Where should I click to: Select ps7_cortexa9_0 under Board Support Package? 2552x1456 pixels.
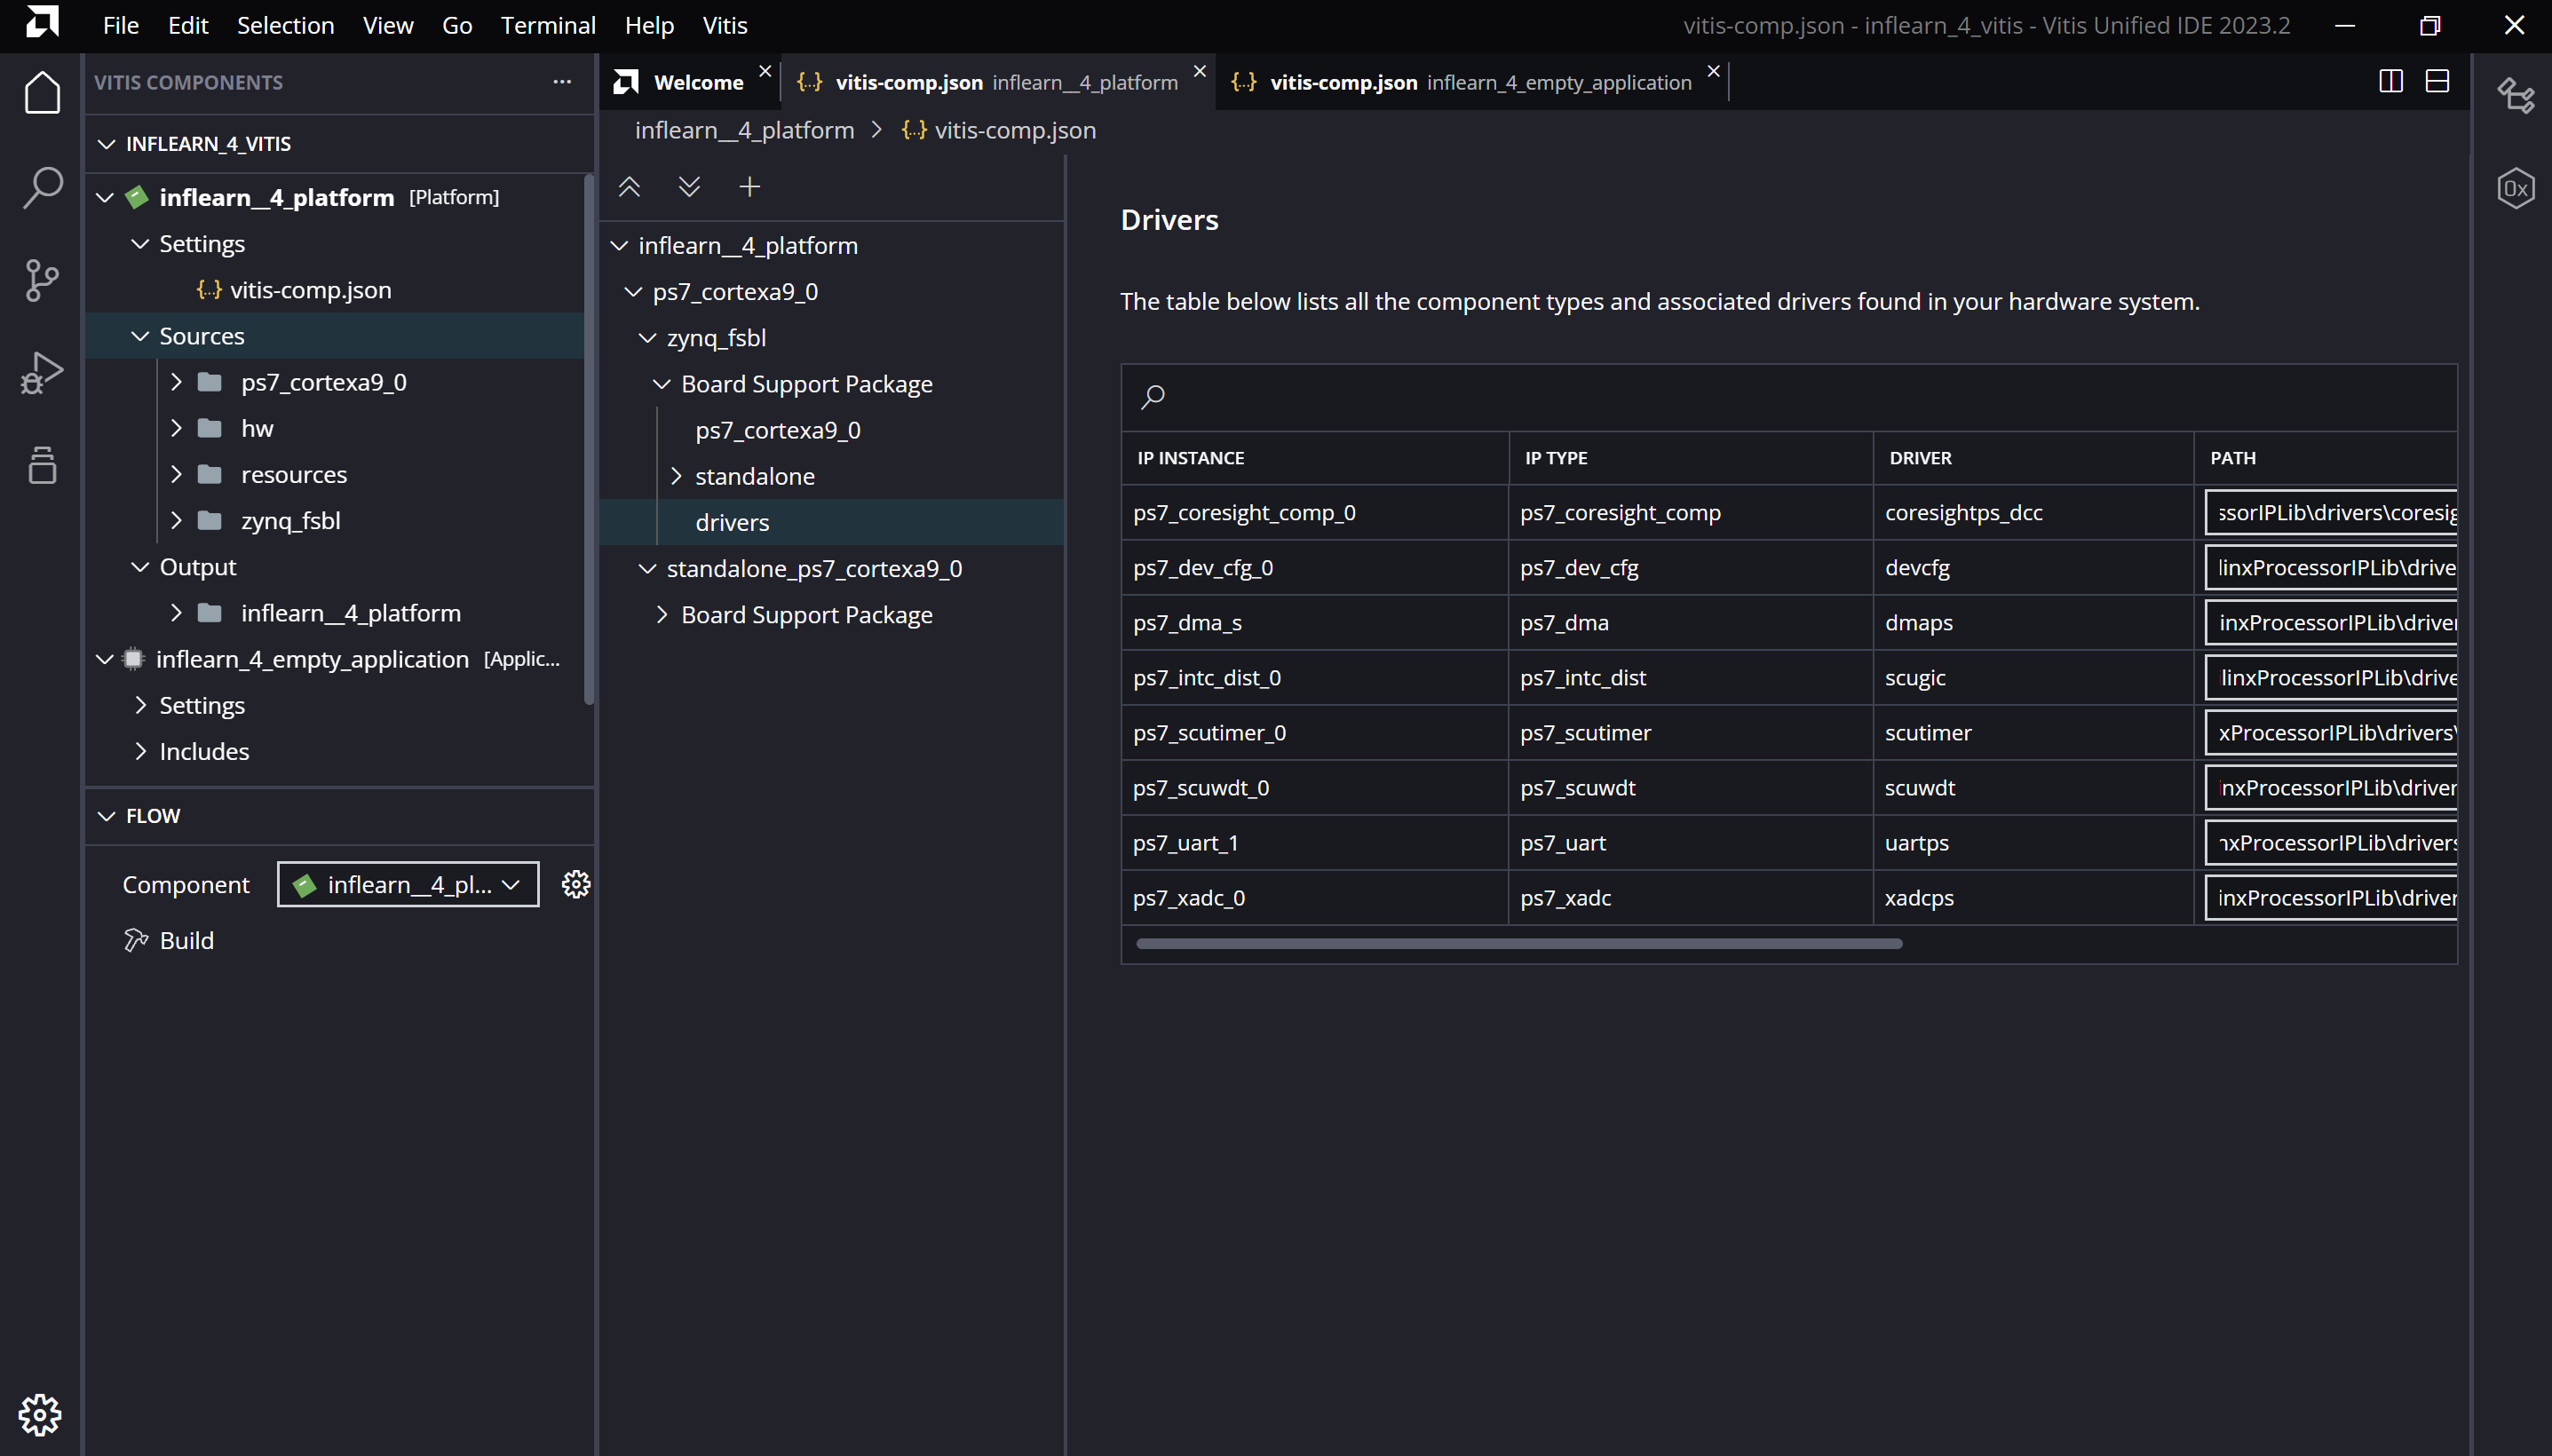click(778, 430)
